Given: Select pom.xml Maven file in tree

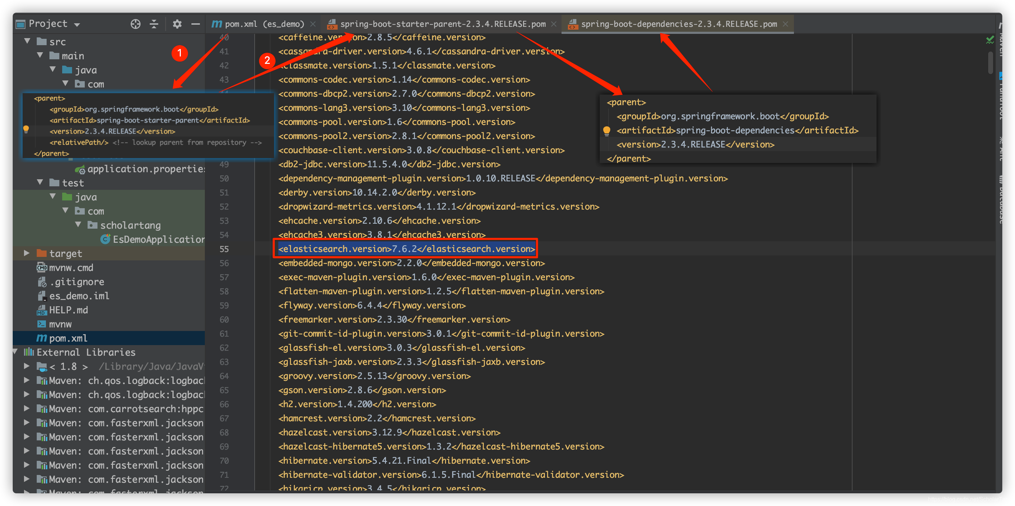Looking at the screenshot, I should 61,338.
